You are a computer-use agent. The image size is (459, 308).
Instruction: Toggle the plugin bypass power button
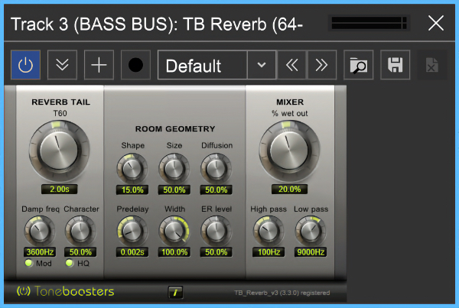point(25,65)
